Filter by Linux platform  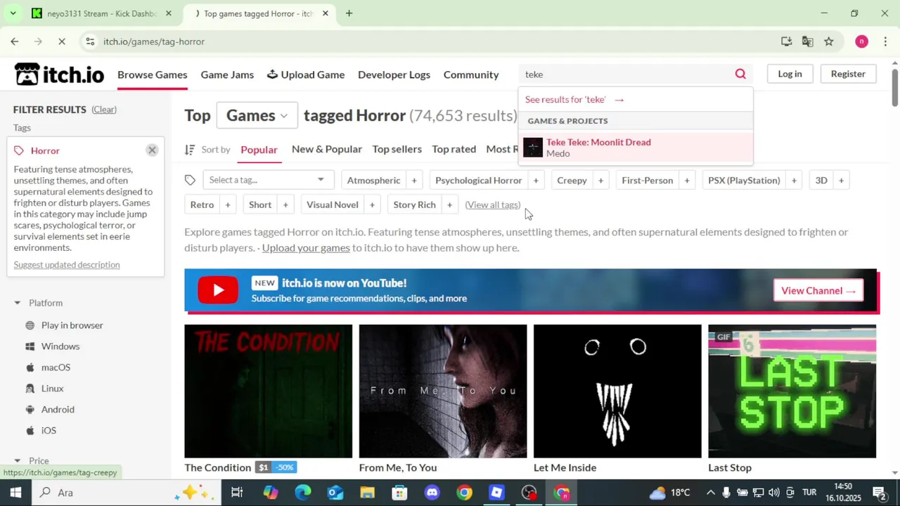point(52,389)
